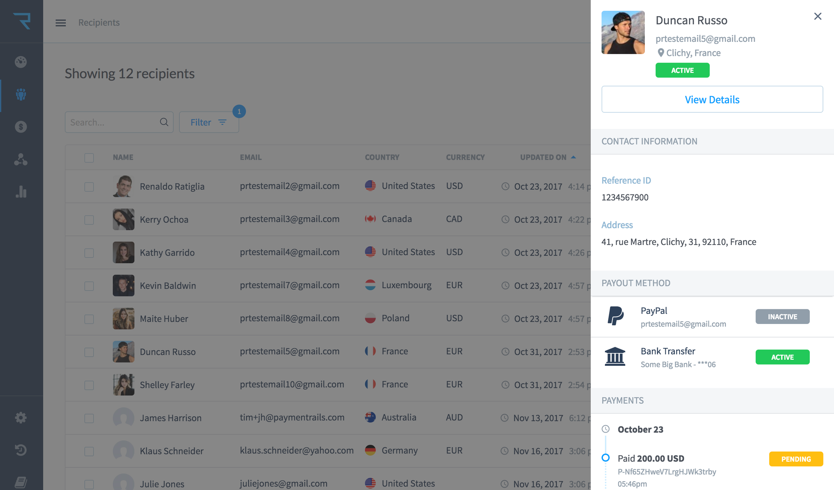Open the Payments dollar icon in sidebar
834x490 pixels.
(x=21, y=127)
